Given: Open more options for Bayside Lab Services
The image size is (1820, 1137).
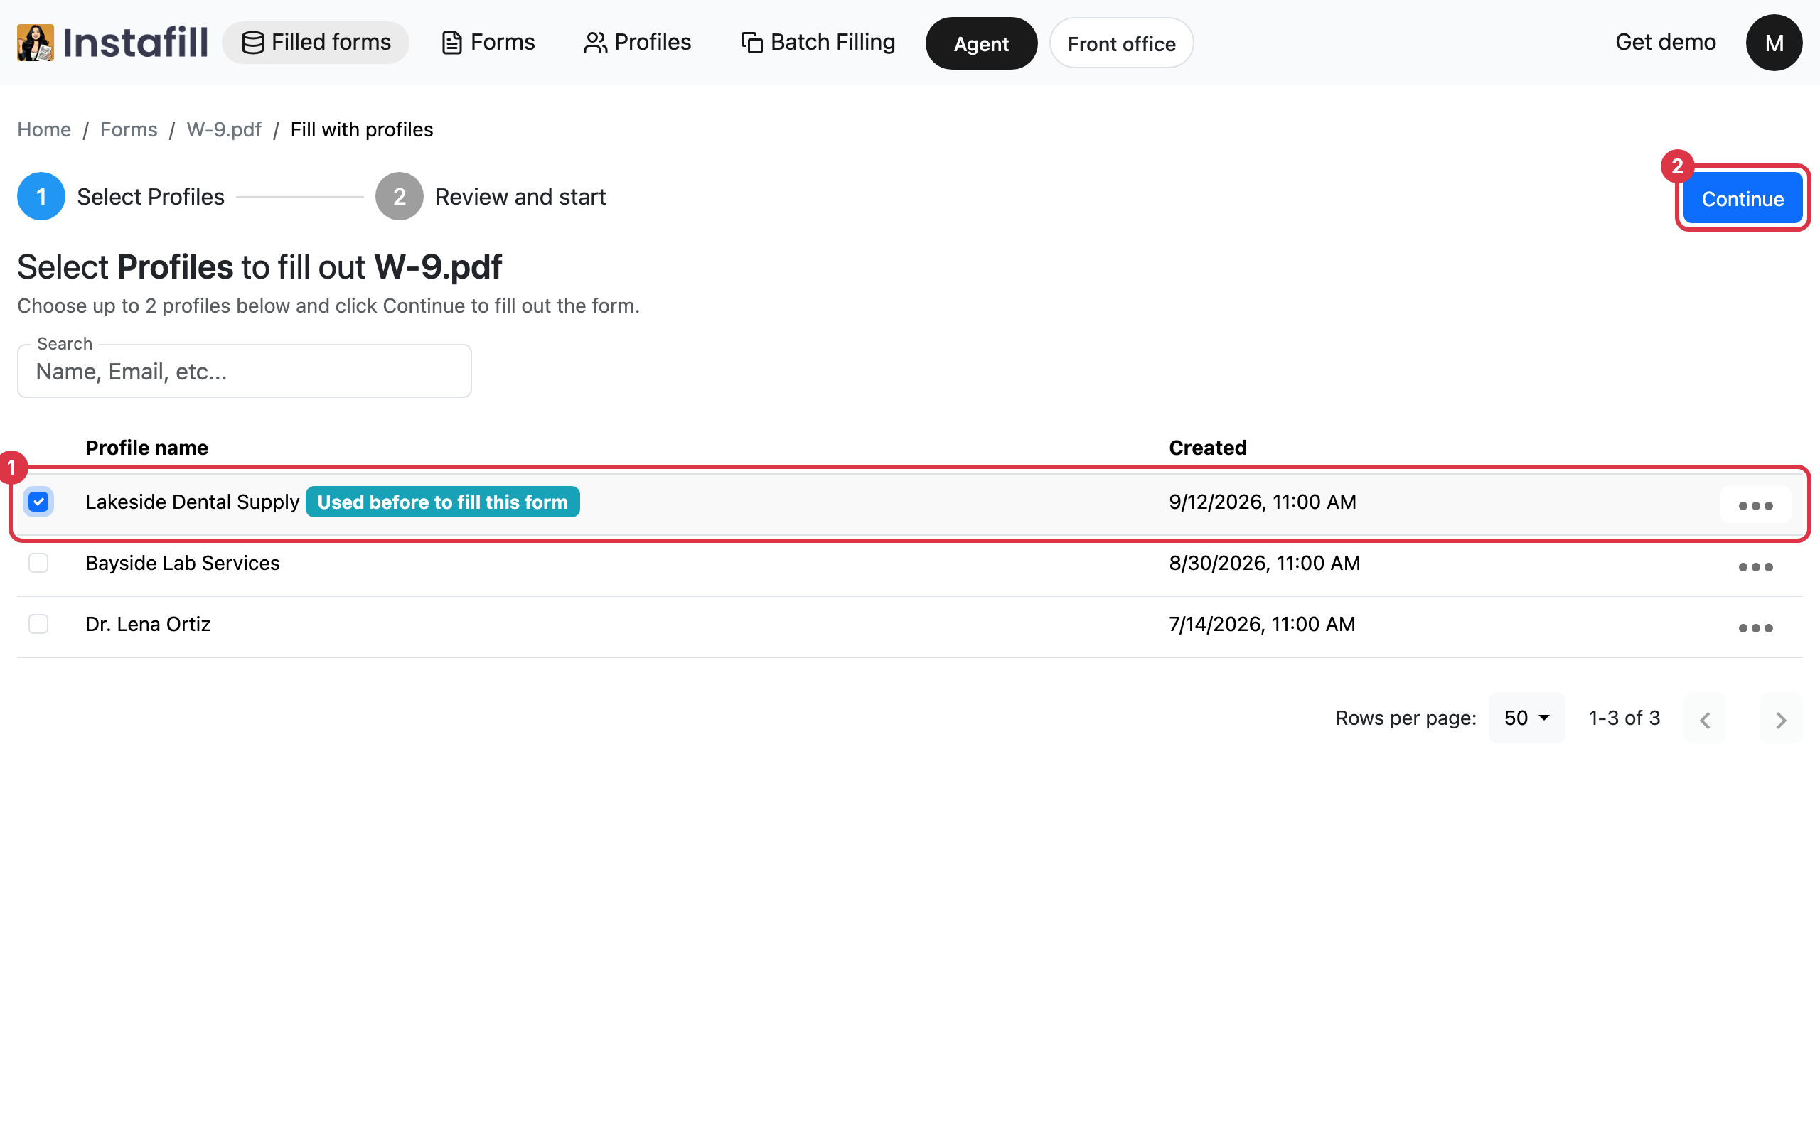Looking at the screenshot, I should click(x=1755, y=566).
